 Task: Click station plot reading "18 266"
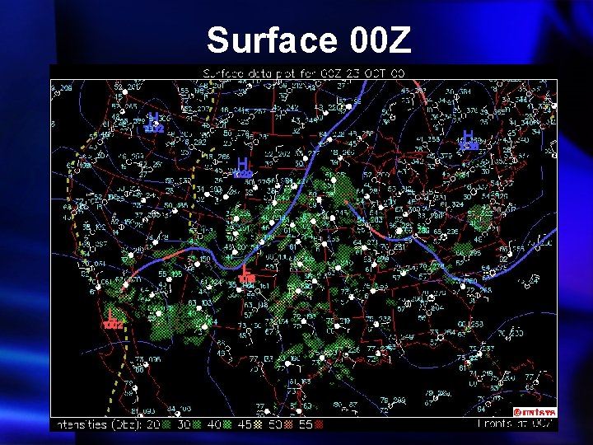click(217, 157)
